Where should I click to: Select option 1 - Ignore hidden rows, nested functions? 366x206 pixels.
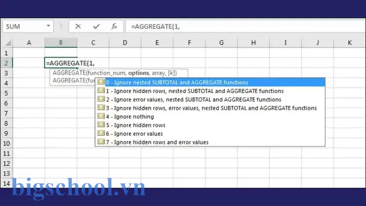(x=210, y=91)
